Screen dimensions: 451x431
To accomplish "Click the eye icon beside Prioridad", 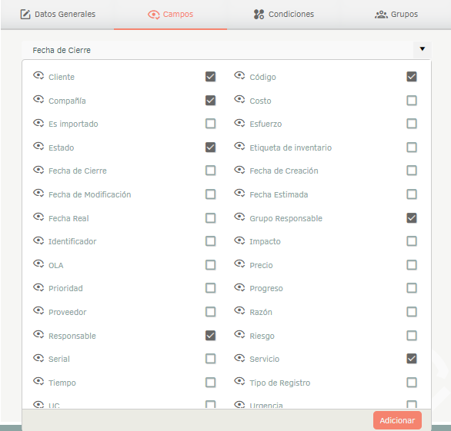I will 38,287.
